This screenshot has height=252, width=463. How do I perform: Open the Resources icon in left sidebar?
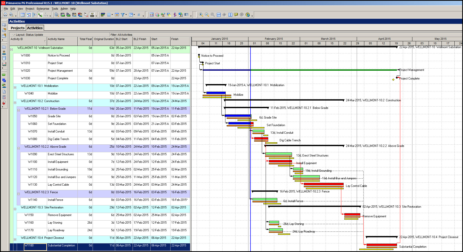4,53
